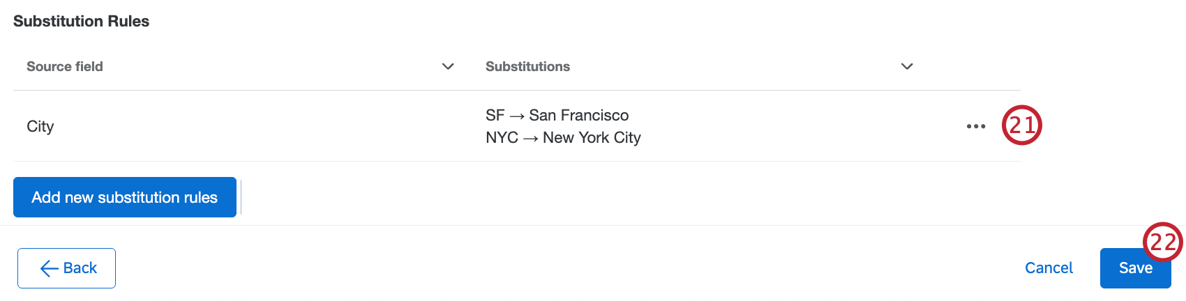Go back using the Back button label

(80, 268)
